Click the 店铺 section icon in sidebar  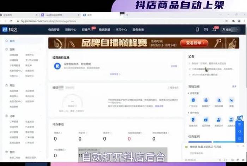click(x=6, y=49)
